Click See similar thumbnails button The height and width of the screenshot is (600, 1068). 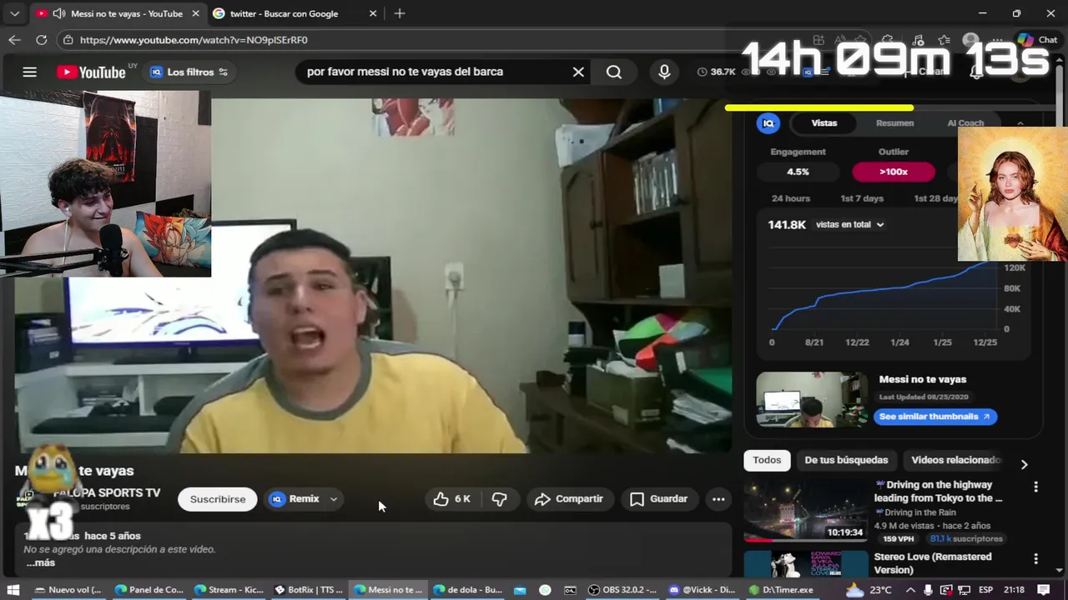pos(934,417)
